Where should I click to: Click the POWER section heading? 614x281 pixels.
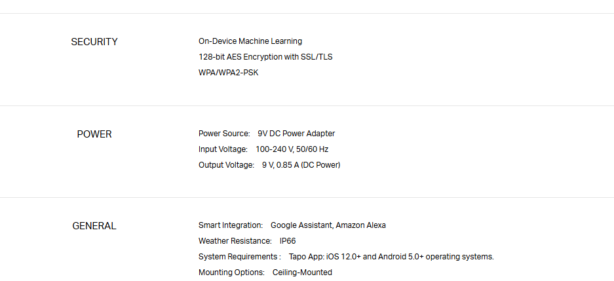pos(94,134)
